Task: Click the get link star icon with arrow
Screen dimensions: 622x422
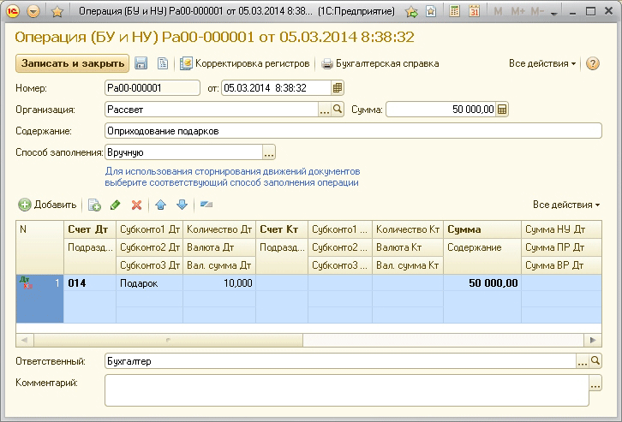Action: coord(412,11)
